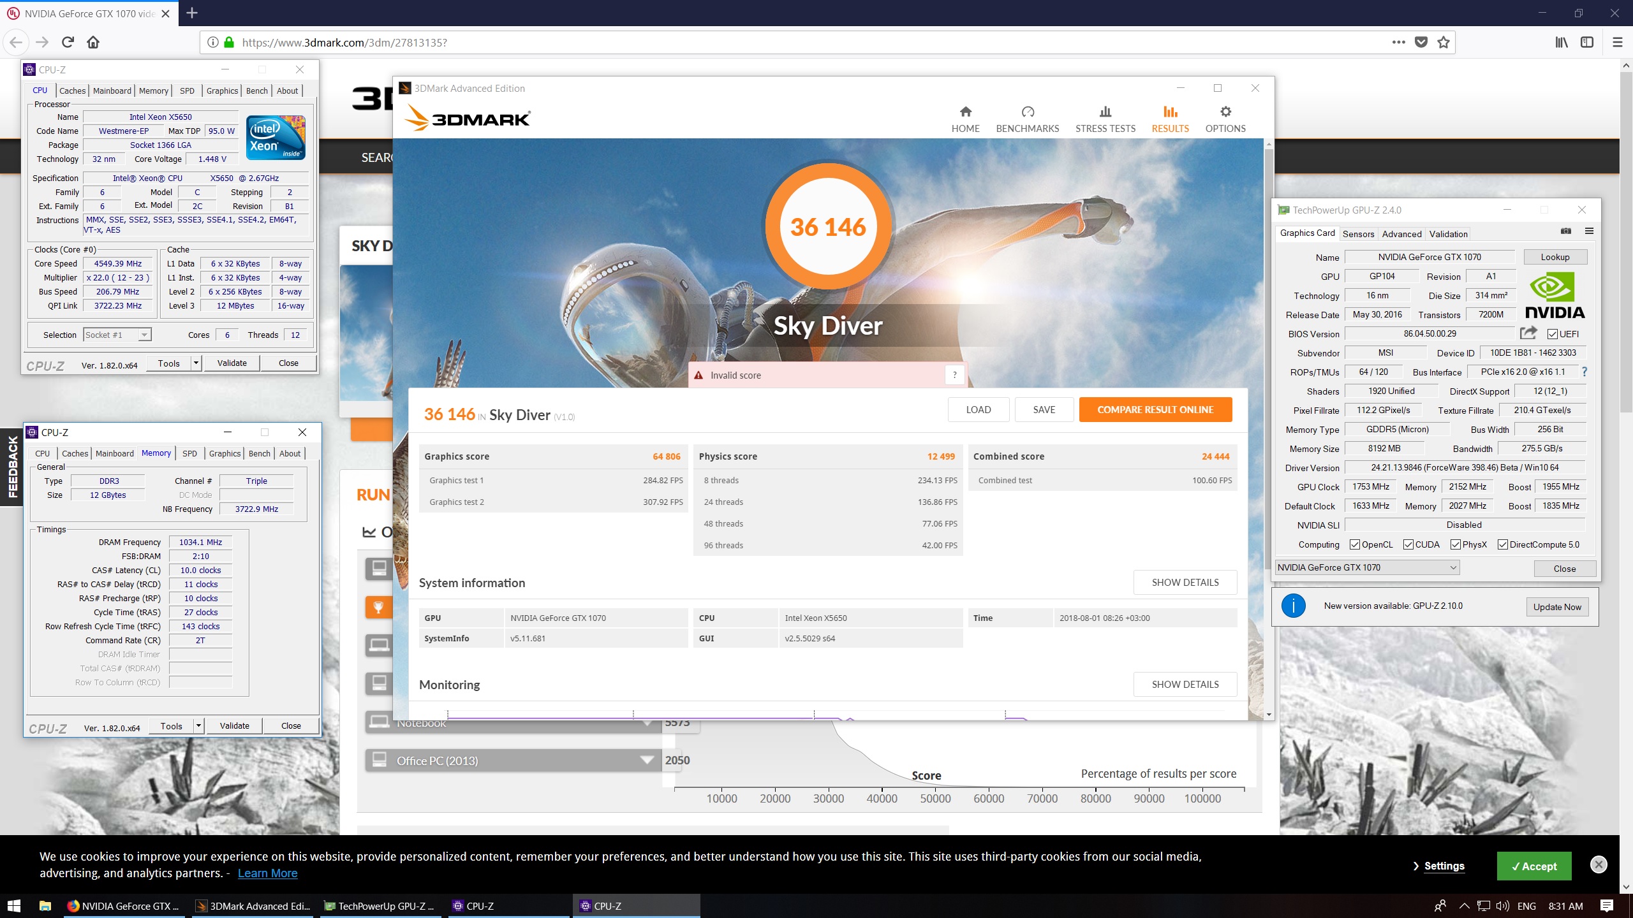Expand the Tools dropdown arrow in bottom CPU-Z
The image size is (1633, 918).
coord(199,725)
